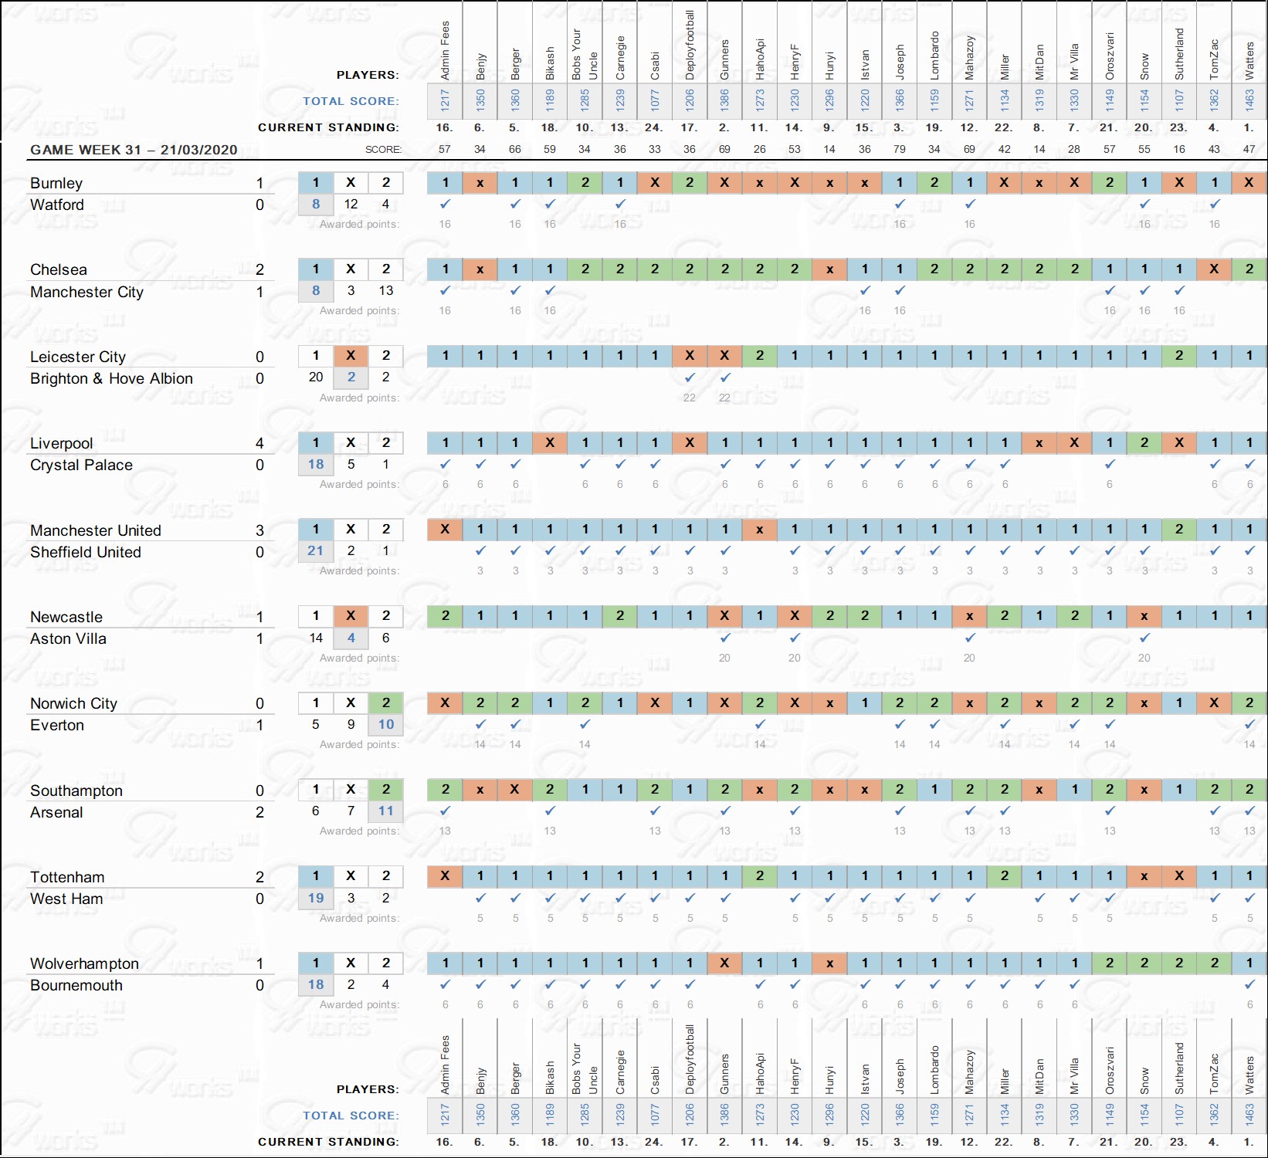Click the Crystal Palace team name
Image resolution: width=1268 pixels, height=1158 pixels.
pyautogui.click(x=81, y=465)
